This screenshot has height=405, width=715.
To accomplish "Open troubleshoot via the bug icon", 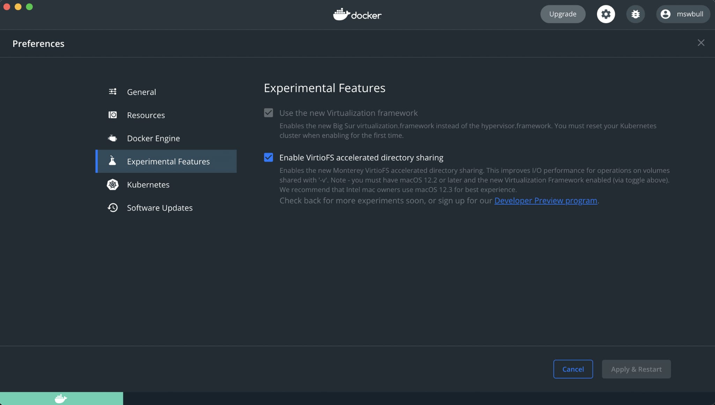I will pos(635,14).
